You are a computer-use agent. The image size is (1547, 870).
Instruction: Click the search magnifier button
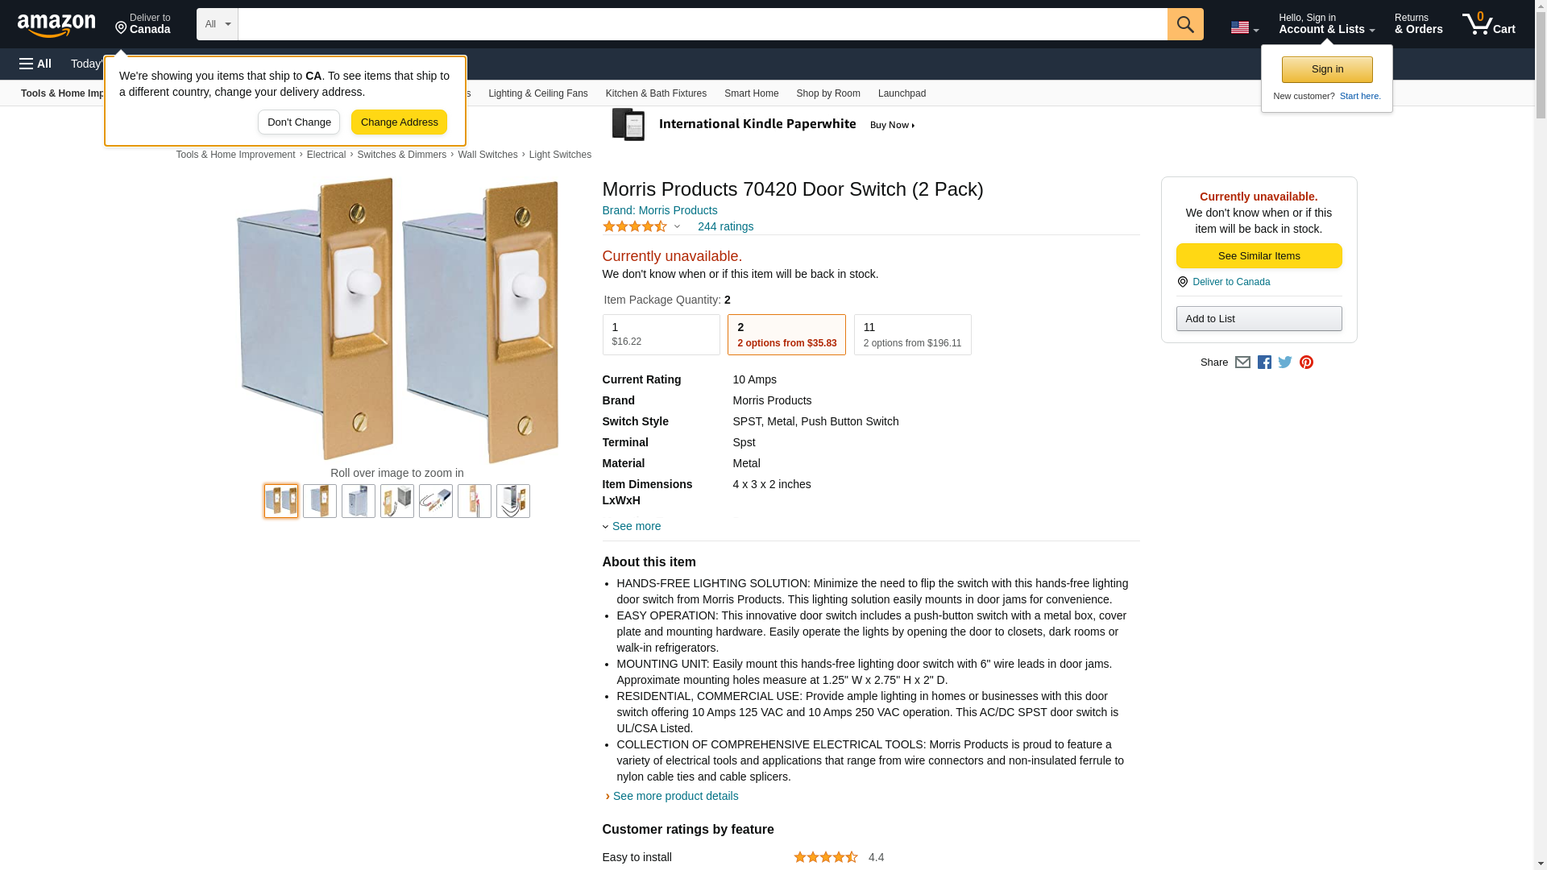[1184, 24]
